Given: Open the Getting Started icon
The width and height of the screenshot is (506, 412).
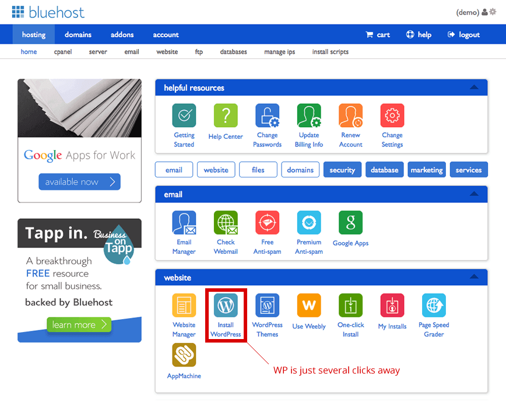Looking at the screenshot, I should point(184,116).
